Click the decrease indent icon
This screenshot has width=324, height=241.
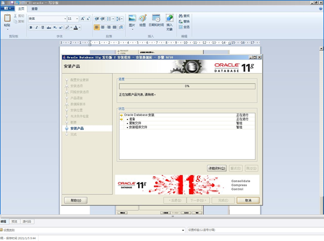click(97, 19)
